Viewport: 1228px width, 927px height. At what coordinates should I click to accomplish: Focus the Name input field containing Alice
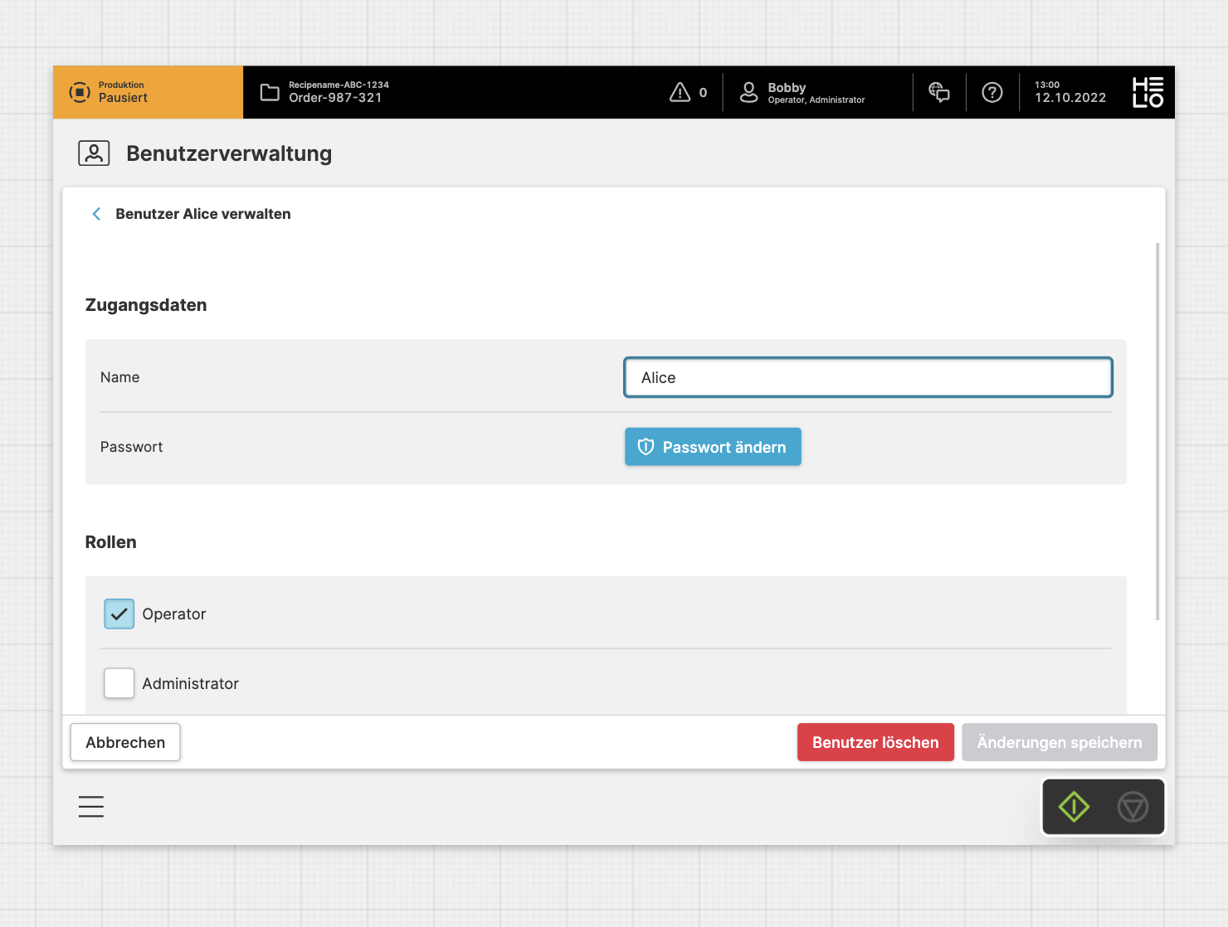(867, 377)
